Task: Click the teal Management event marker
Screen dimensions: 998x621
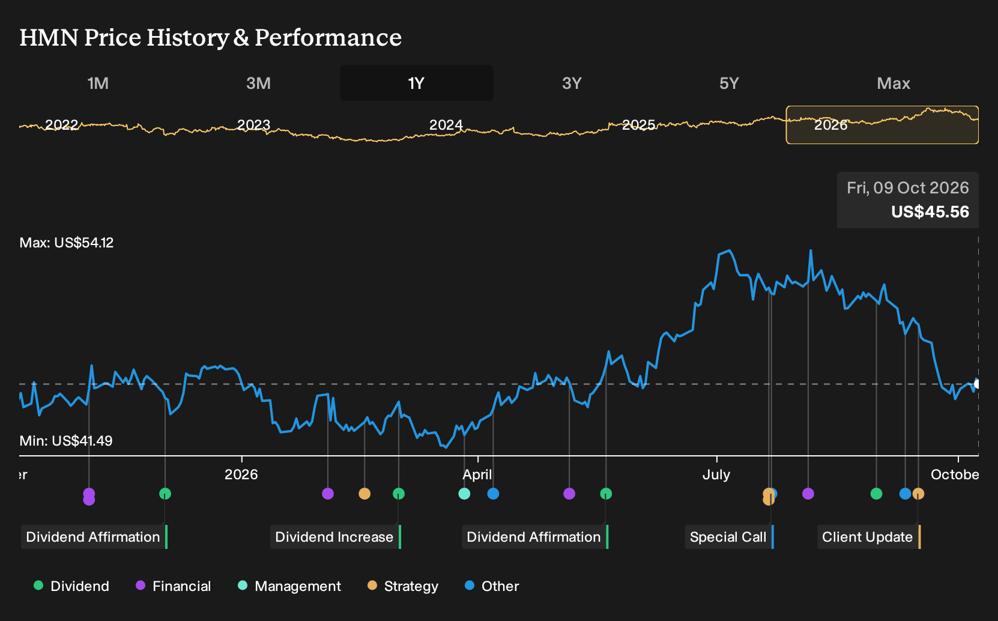Action: point(464,494)
